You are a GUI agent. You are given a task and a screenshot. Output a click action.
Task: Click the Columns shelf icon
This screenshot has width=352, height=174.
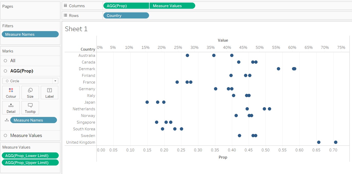65,5
